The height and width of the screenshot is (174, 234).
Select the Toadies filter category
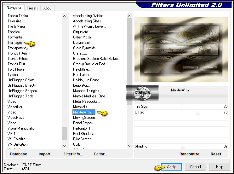point(14,32)
